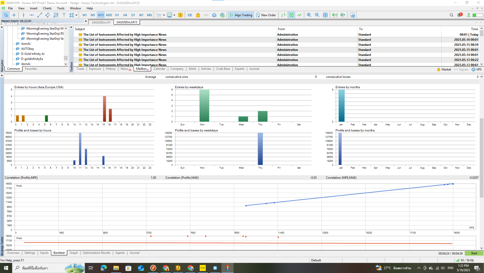This screenshot has width=484, height=273.
Task: Draw a trendline with the line tool
Action: (40, 15)
